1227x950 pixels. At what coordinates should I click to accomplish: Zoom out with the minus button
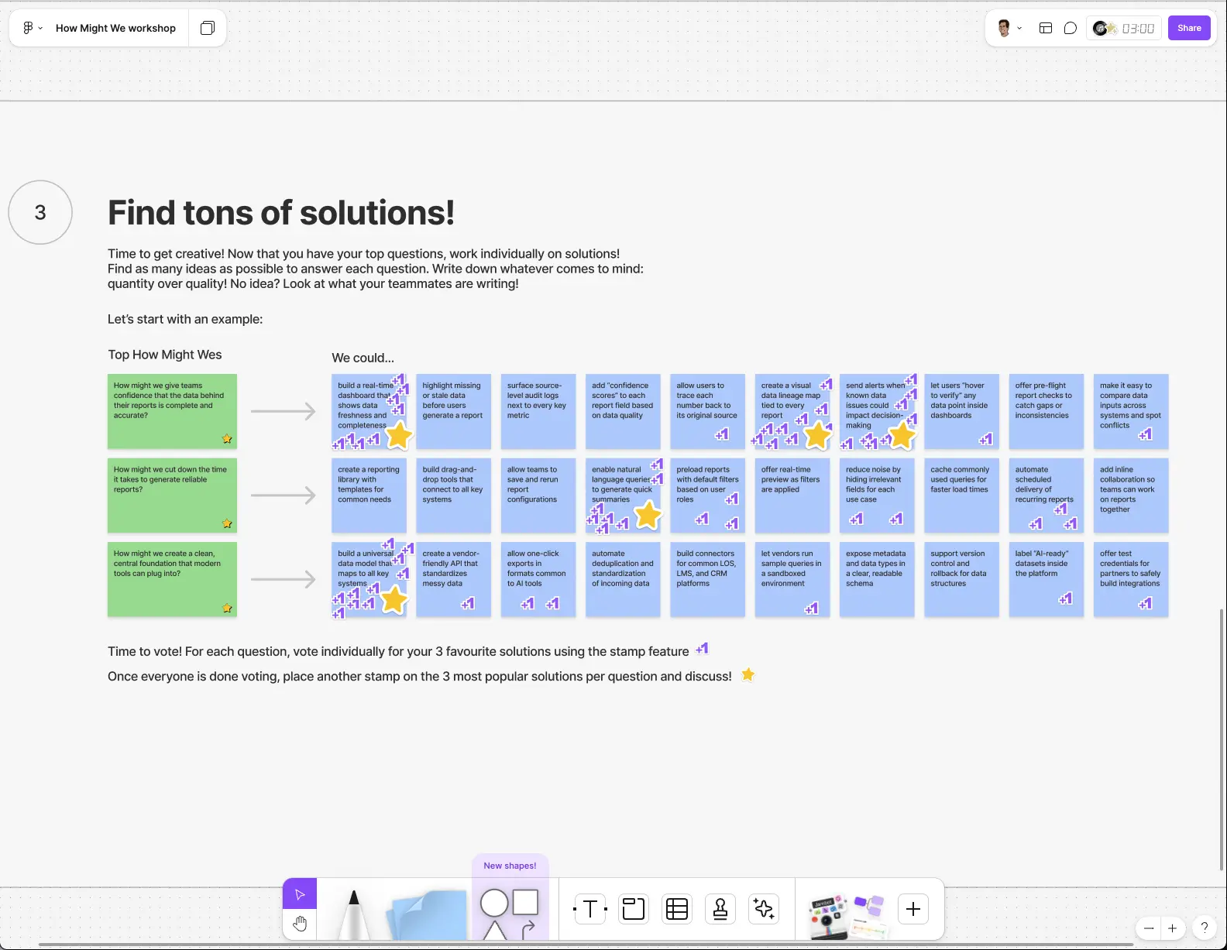click(1149, 928)
